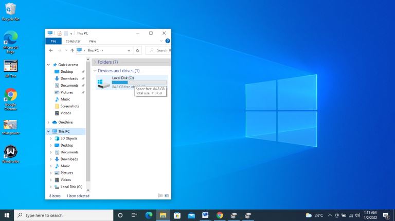The width and height of the screenshot is (395, 221).
Task: Switch to the View ribbon tab
Action: click(92, 41)
